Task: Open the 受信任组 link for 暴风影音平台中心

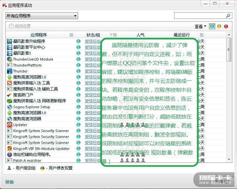Action: pyautogui.click(x=92, y=47)
